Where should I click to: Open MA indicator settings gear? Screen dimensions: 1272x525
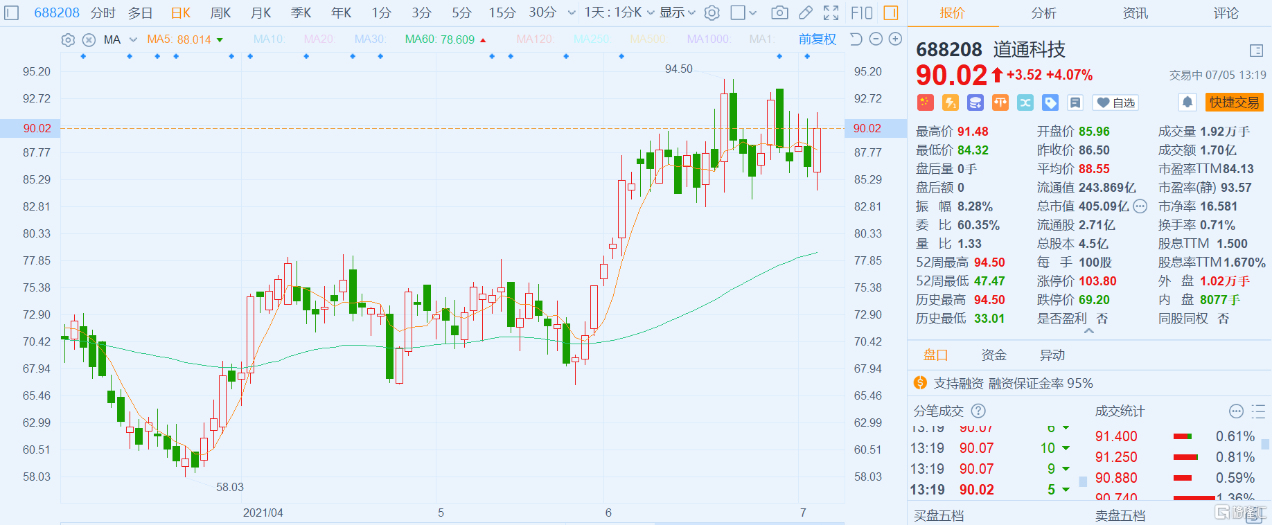point(68,39)
